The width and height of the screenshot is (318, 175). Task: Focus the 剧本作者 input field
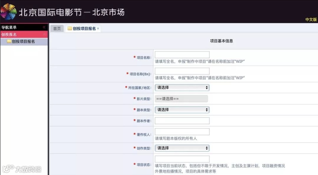click(182, 120)
